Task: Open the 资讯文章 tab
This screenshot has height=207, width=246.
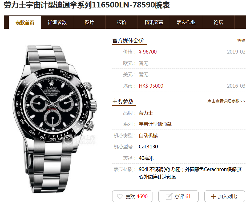Action: (154, 22)
